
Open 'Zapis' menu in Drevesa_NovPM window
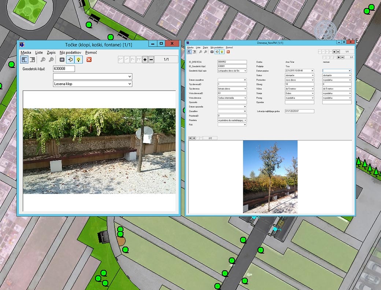point(205,48)
